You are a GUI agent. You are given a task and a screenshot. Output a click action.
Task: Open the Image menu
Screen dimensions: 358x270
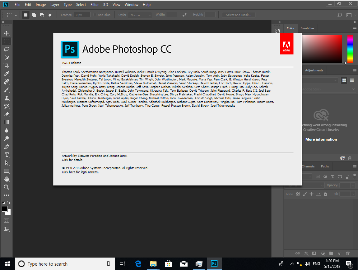41,5
